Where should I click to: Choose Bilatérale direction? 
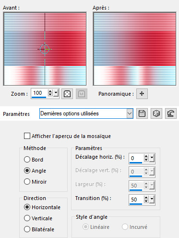(27, 229)
